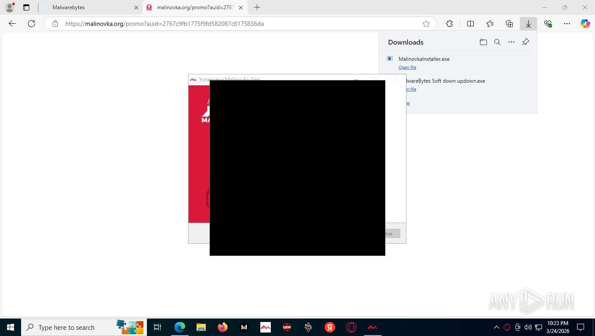Image resolution: width=595 pixels, height=336 pixels.
Task: Refresh the current page
Action: pyautogui.click(x=31, y=24)
